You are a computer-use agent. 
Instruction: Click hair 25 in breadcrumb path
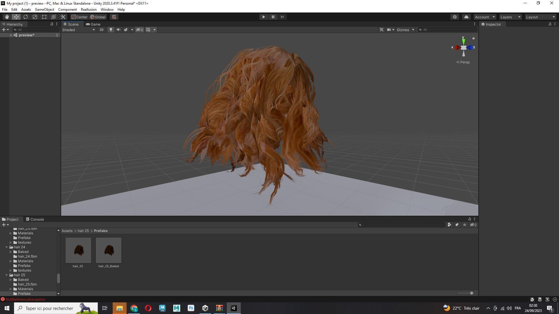[83, 231]
